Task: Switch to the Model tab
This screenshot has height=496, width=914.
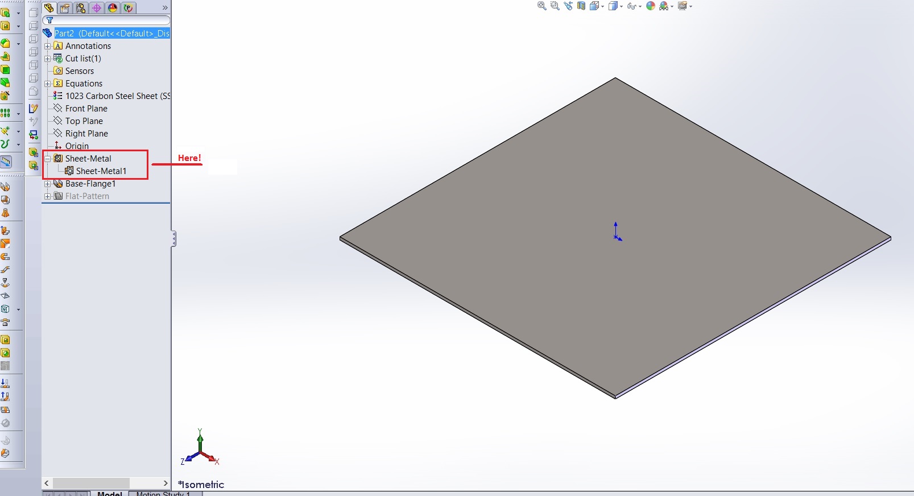Action: pyautogui.click(x=109, y=493)
